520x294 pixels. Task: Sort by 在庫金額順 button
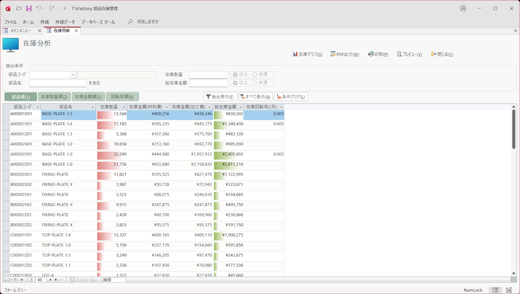(88, 97)
